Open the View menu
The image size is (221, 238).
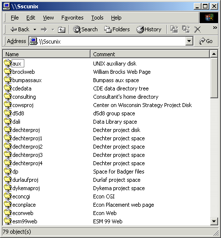coord(48,18)
